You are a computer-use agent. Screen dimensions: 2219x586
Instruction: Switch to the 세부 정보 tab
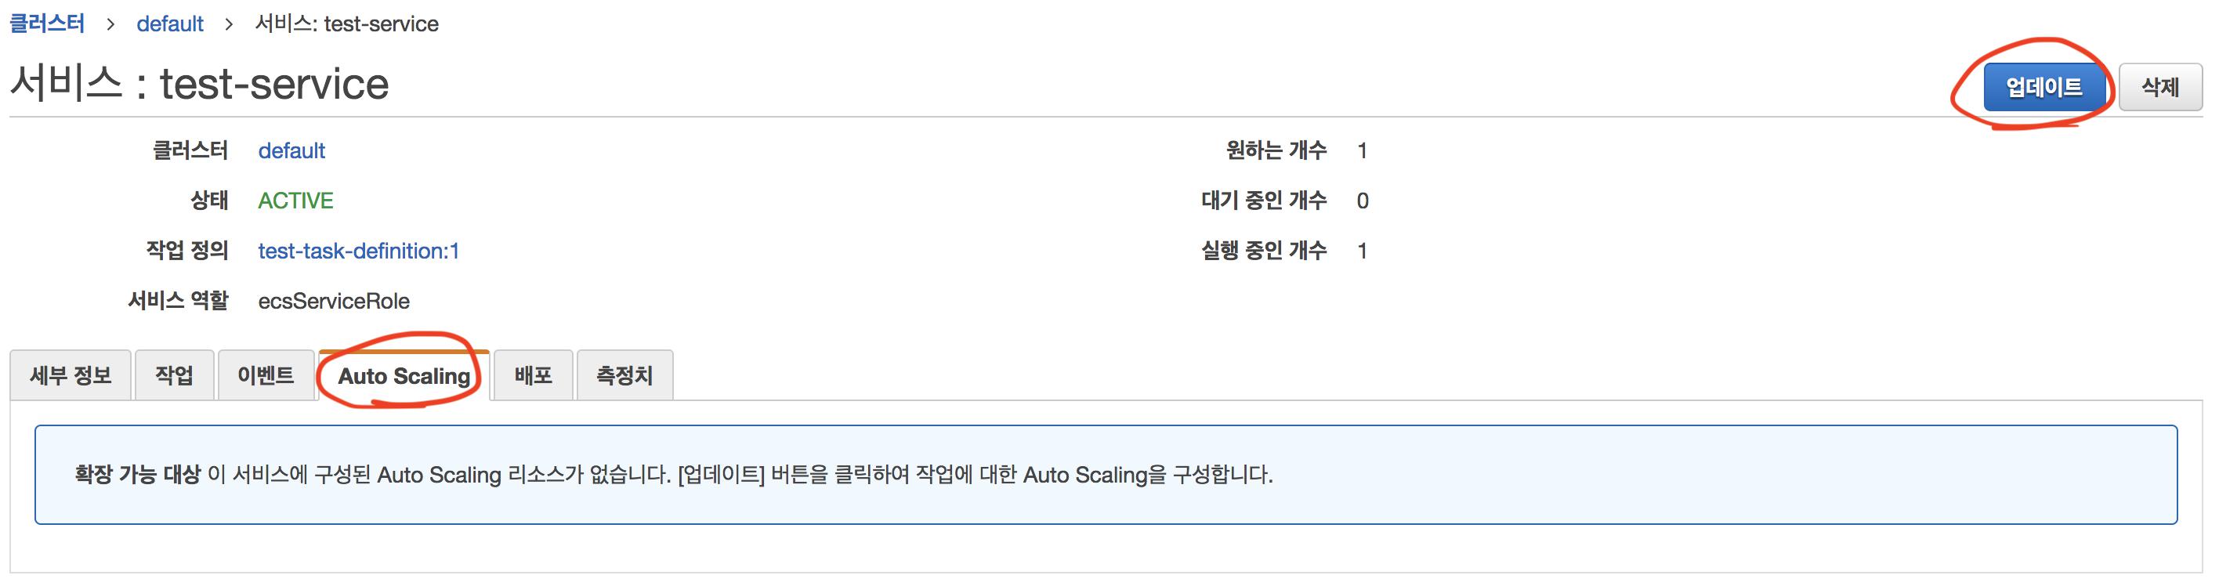(71, 376)
